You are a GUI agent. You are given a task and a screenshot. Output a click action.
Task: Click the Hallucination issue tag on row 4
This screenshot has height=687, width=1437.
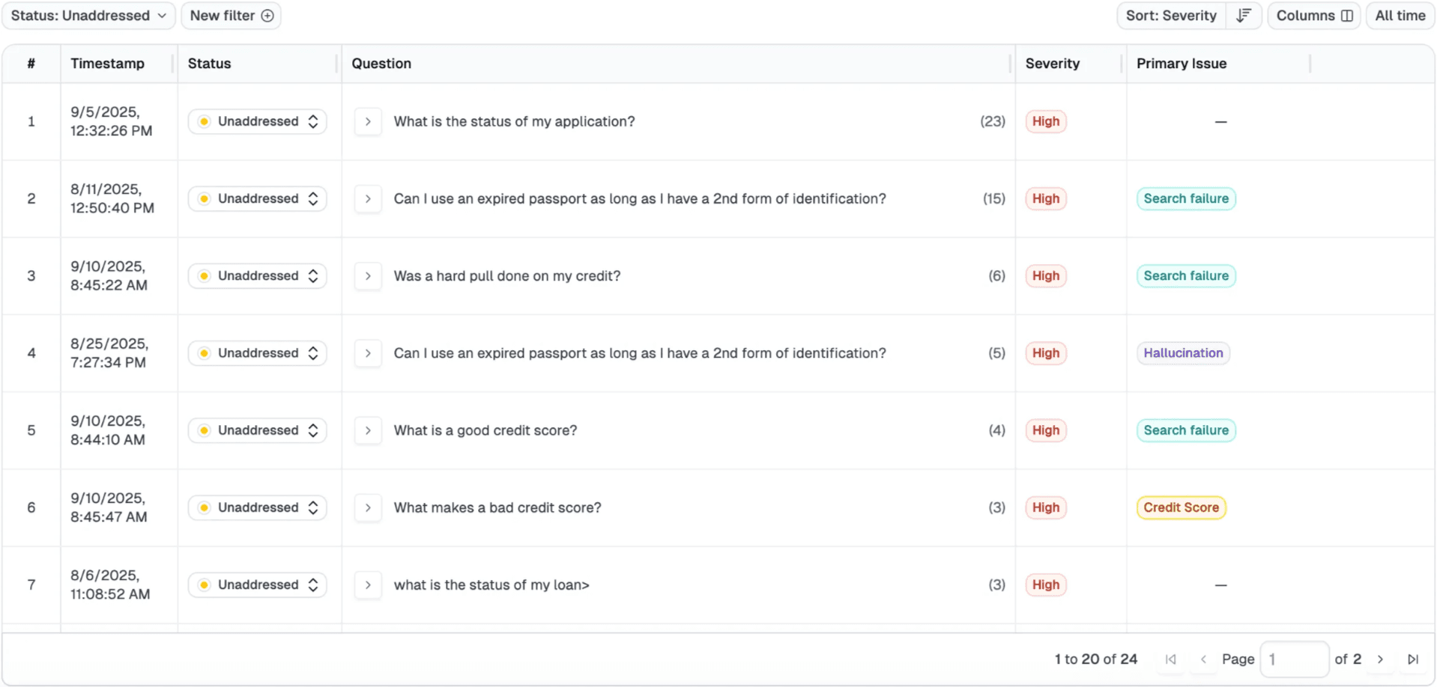1183,352
